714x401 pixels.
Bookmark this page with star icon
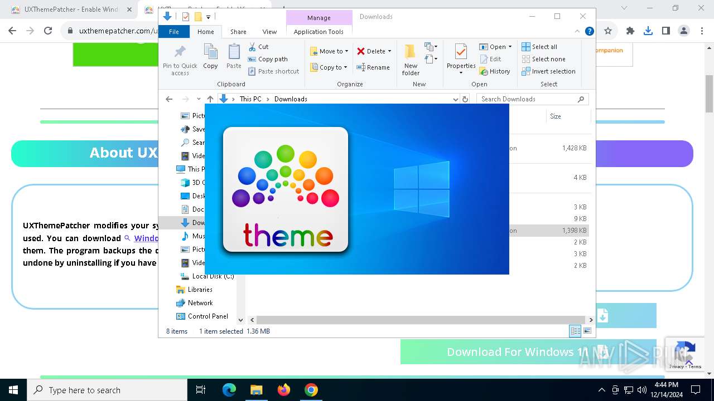[608, 31]
